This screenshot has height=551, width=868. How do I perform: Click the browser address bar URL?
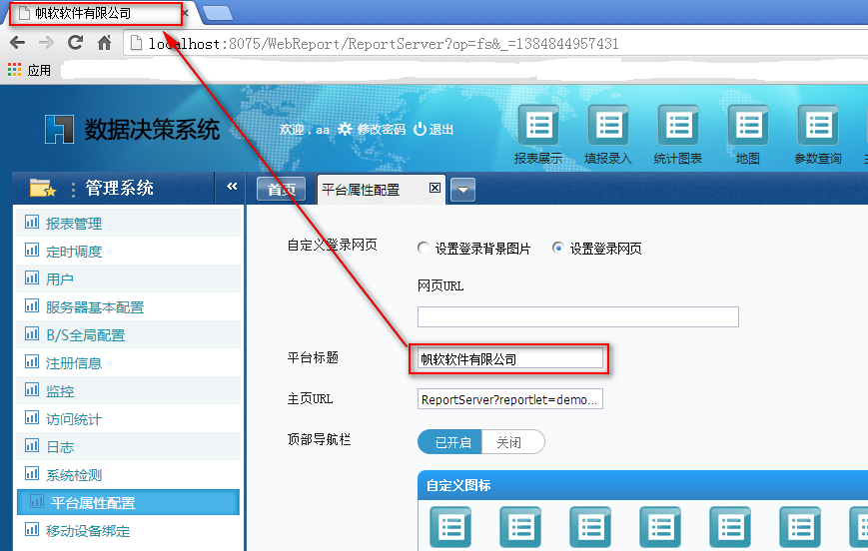tap(384, 43)
